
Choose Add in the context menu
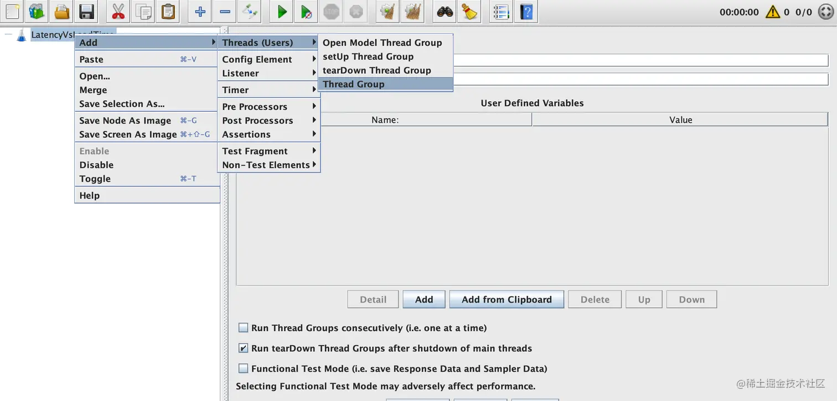pos(146,43)
